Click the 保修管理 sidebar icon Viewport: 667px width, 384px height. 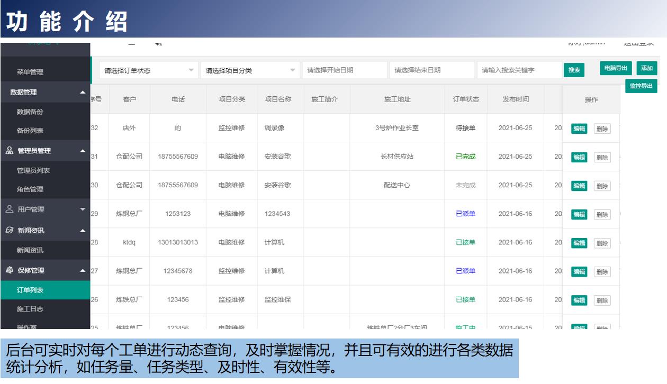click(10, 270)
